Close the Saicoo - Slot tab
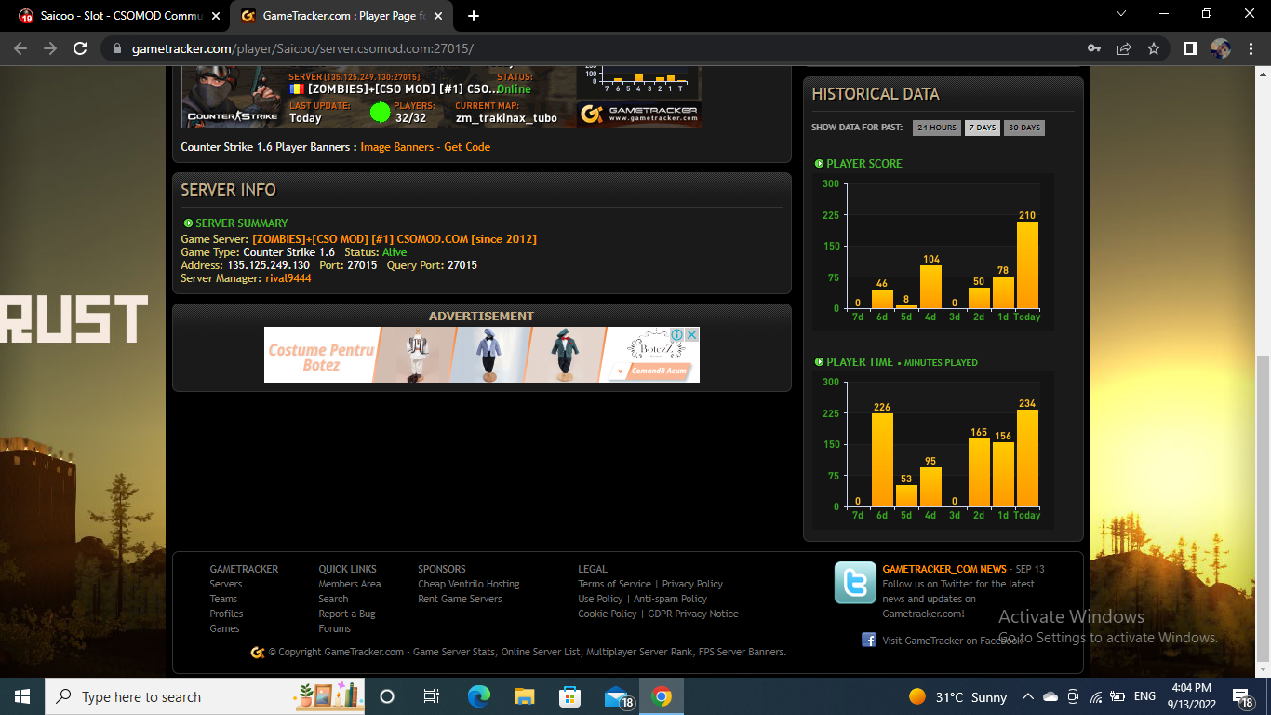 pyautogui.click(x=214, y=16)
